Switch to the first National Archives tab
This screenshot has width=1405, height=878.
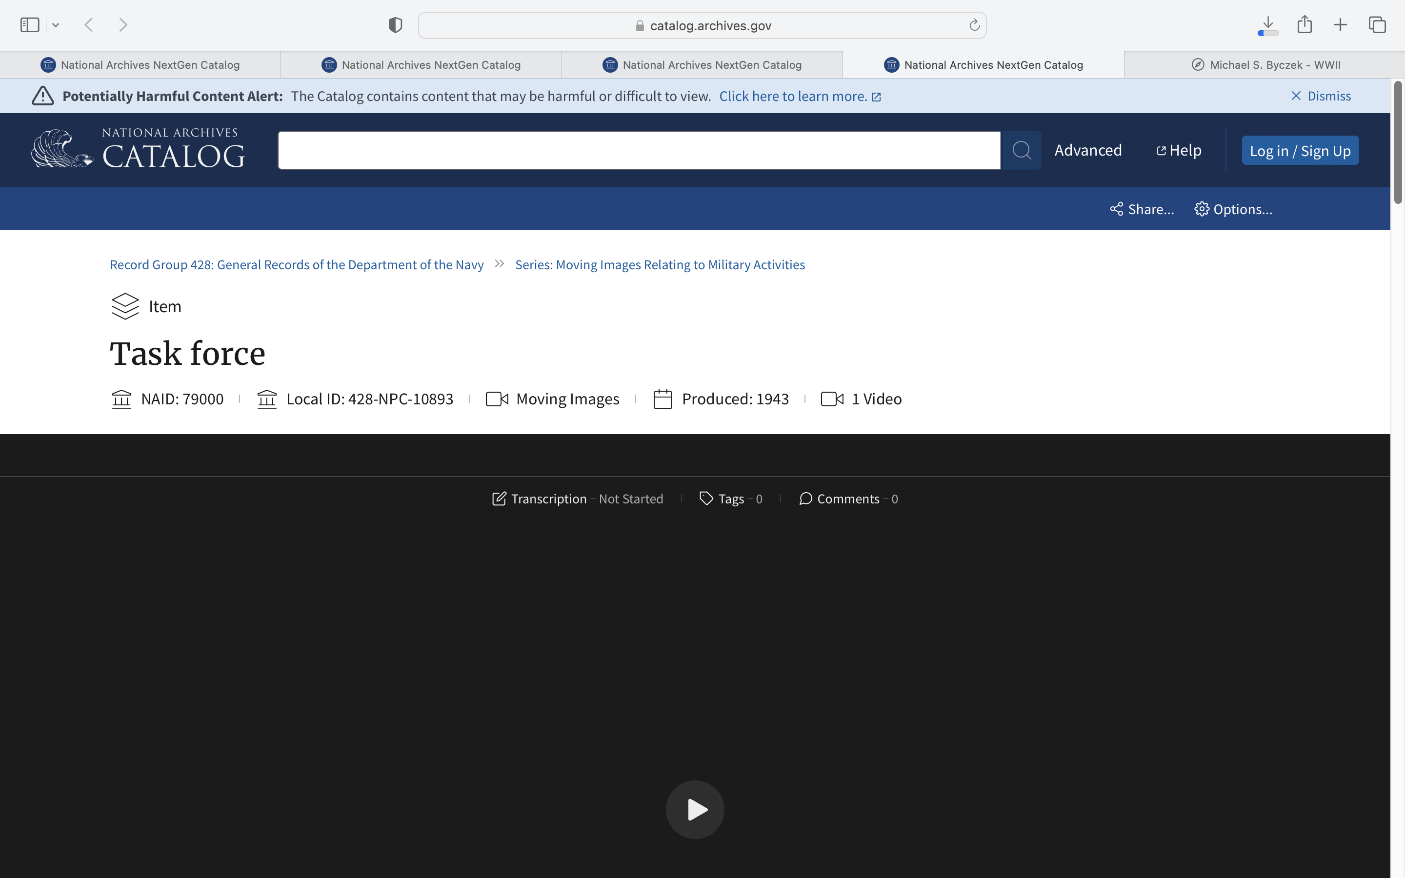(140, 65)
